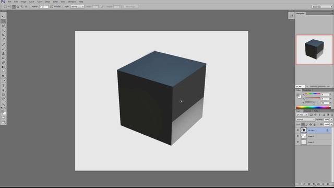
Task: Toggle the layer filtering switch
Action: pyautogui.click(x=332, y=115)
